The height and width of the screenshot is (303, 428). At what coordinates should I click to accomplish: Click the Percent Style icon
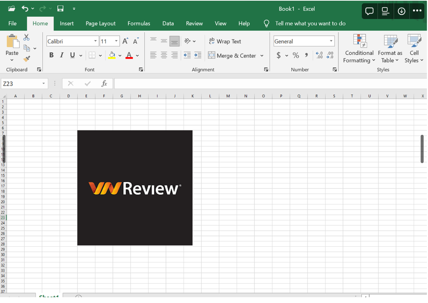[296, 55]
